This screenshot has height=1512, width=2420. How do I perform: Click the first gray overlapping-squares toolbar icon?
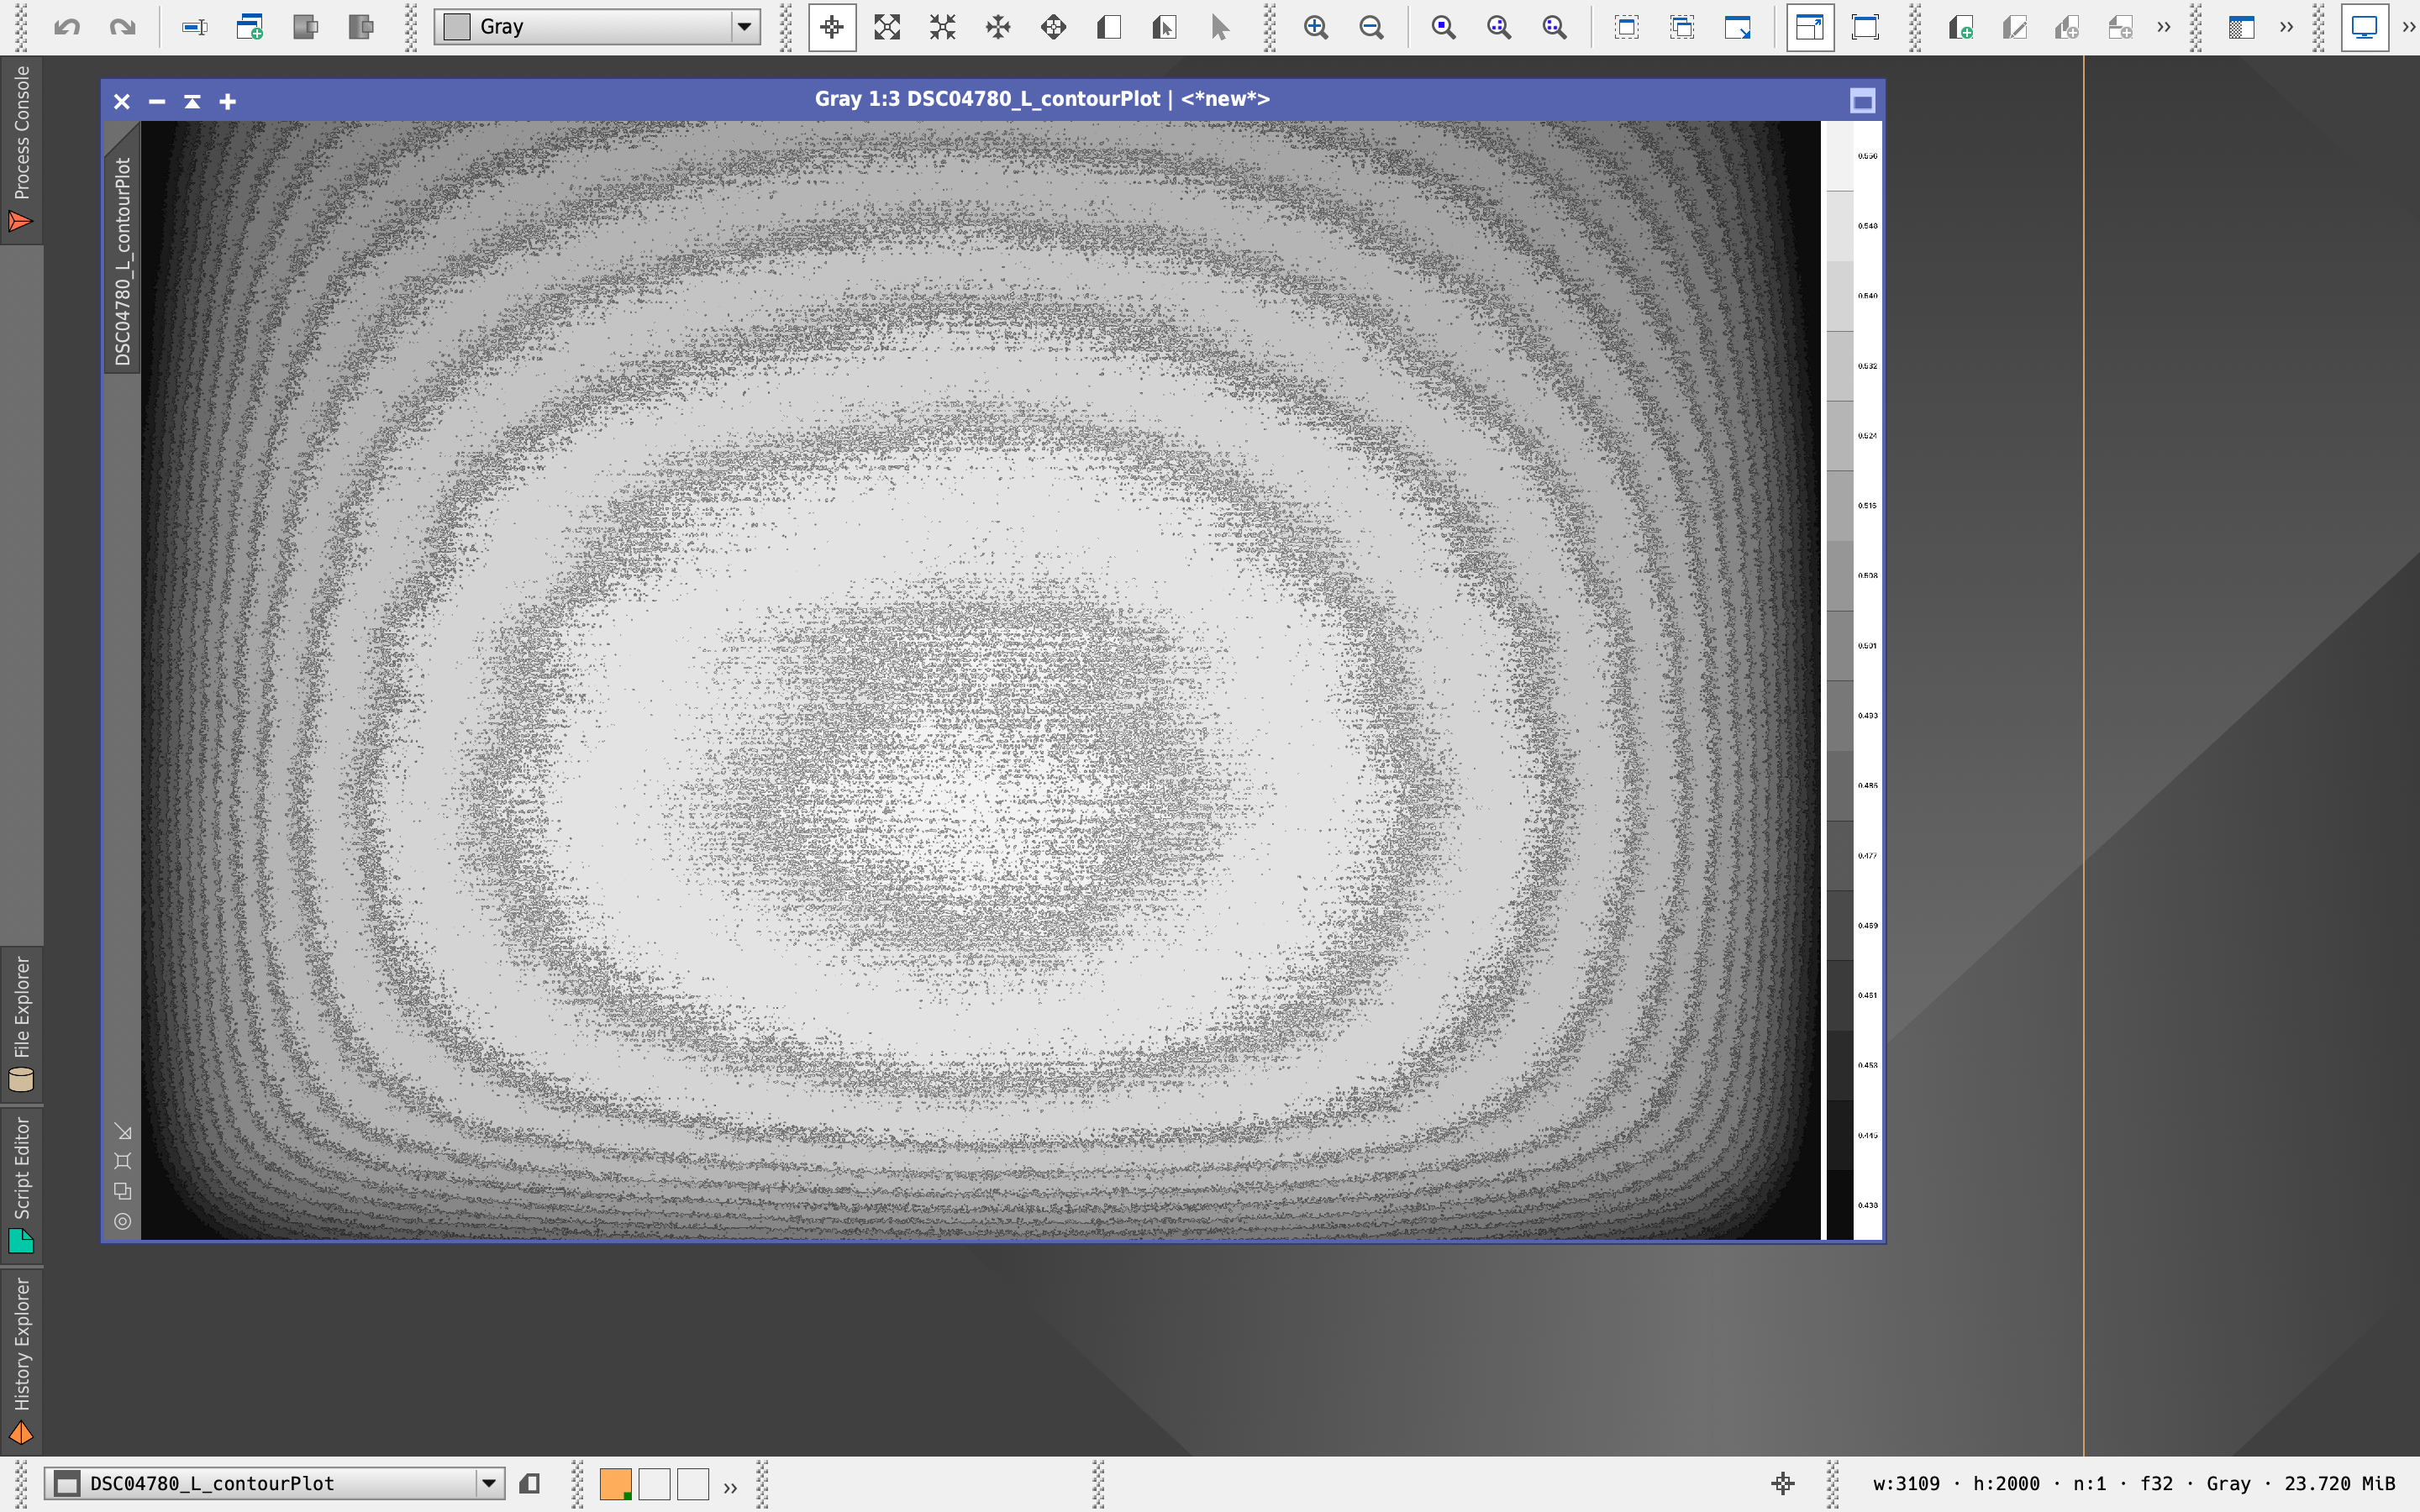pyautogui.click(x=305, y=27)
